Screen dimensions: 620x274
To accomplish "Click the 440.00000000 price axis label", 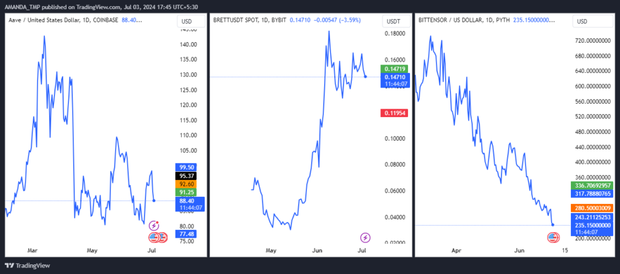I will (593, 147).
